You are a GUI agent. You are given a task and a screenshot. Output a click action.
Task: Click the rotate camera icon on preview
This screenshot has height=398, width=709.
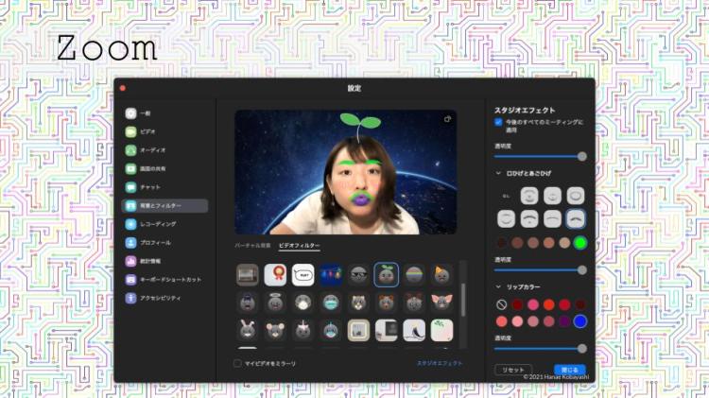click(x=447, y=119)
